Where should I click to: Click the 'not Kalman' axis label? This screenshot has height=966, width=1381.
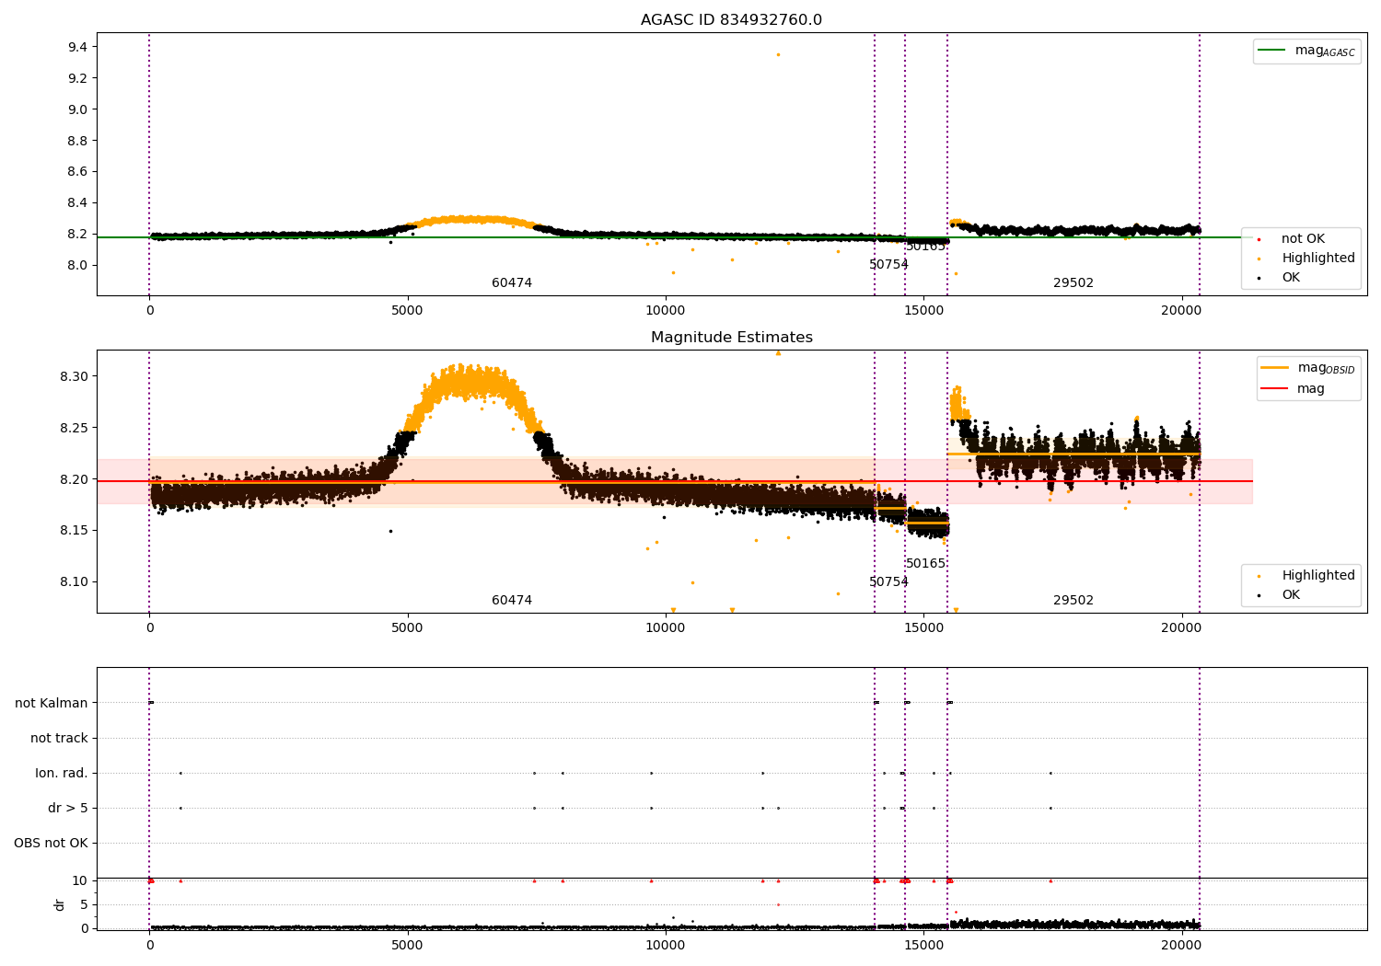(x=52, y=703)
